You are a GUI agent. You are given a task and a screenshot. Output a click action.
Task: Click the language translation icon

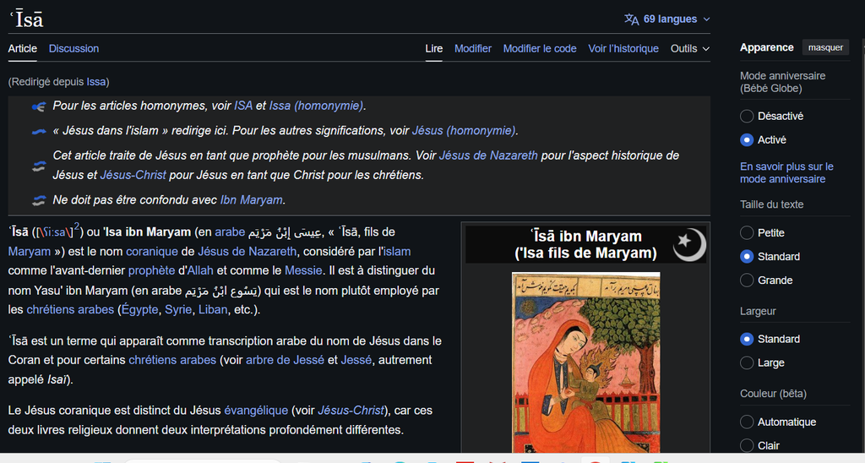631,19
